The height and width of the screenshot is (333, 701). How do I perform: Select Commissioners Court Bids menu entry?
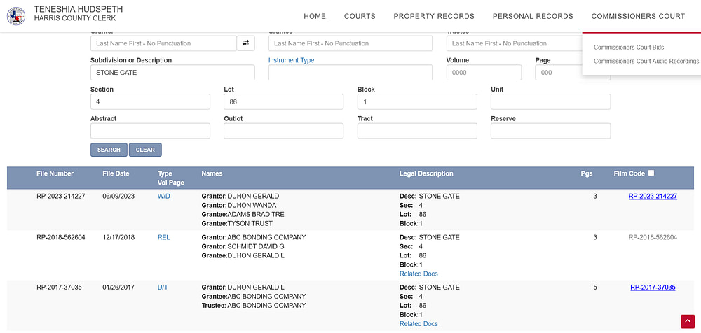629,48
